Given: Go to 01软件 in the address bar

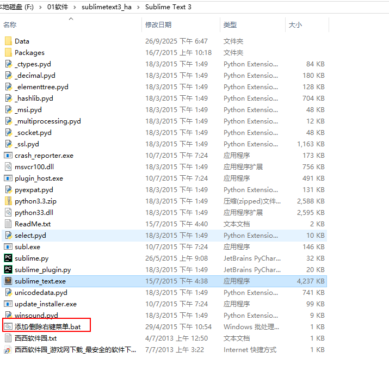Looking at the screenshot, I should (x=58, y=7).
